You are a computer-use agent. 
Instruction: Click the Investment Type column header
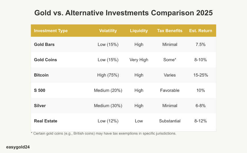[x=51, y=31]
